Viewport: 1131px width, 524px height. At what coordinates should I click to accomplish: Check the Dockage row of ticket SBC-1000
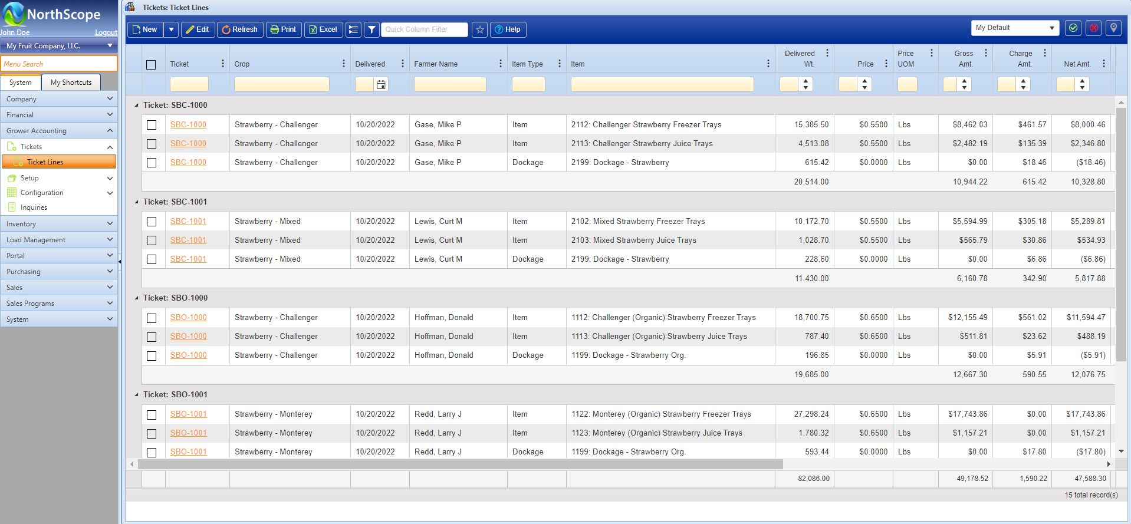point(152,163)
